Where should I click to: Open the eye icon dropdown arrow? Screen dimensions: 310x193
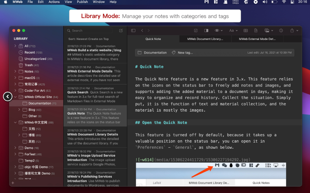click(222, 31)
